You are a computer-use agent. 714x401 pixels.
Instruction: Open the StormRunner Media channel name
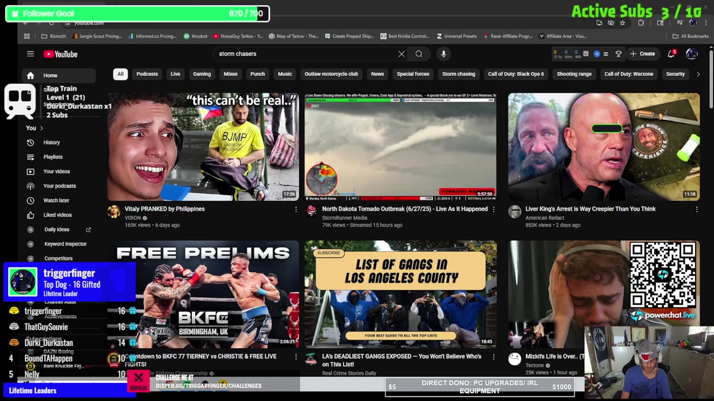pyautogui.click(x=344, y=218)
